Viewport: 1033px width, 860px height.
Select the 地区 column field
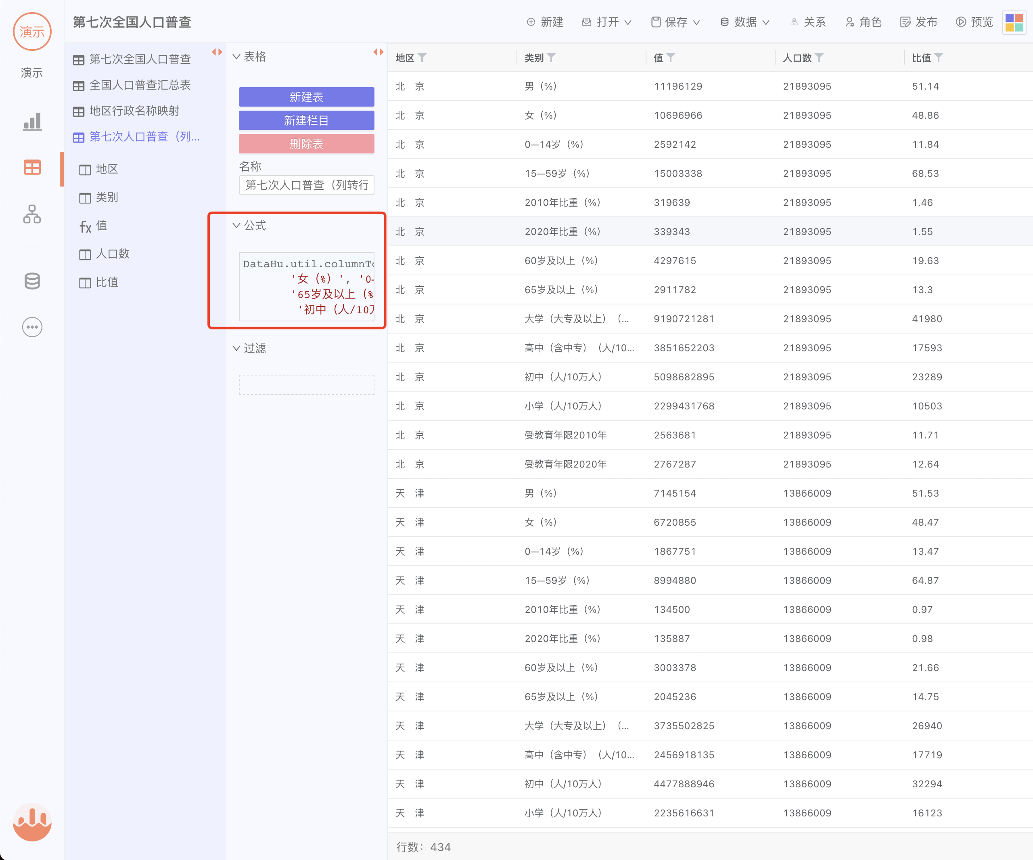(x=99, y=169)
